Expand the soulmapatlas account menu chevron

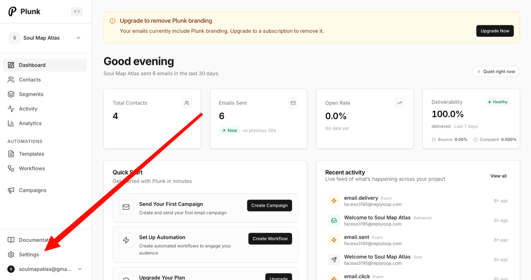point(80,269)
